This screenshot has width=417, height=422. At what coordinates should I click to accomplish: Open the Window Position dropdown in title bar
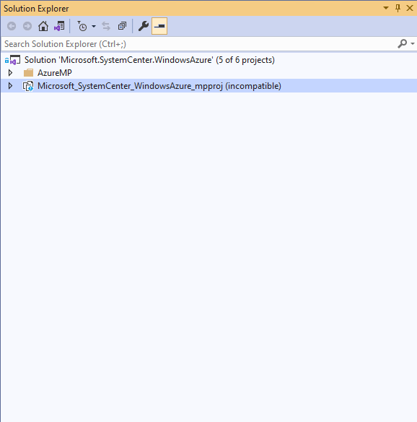(x=386, y=8)
